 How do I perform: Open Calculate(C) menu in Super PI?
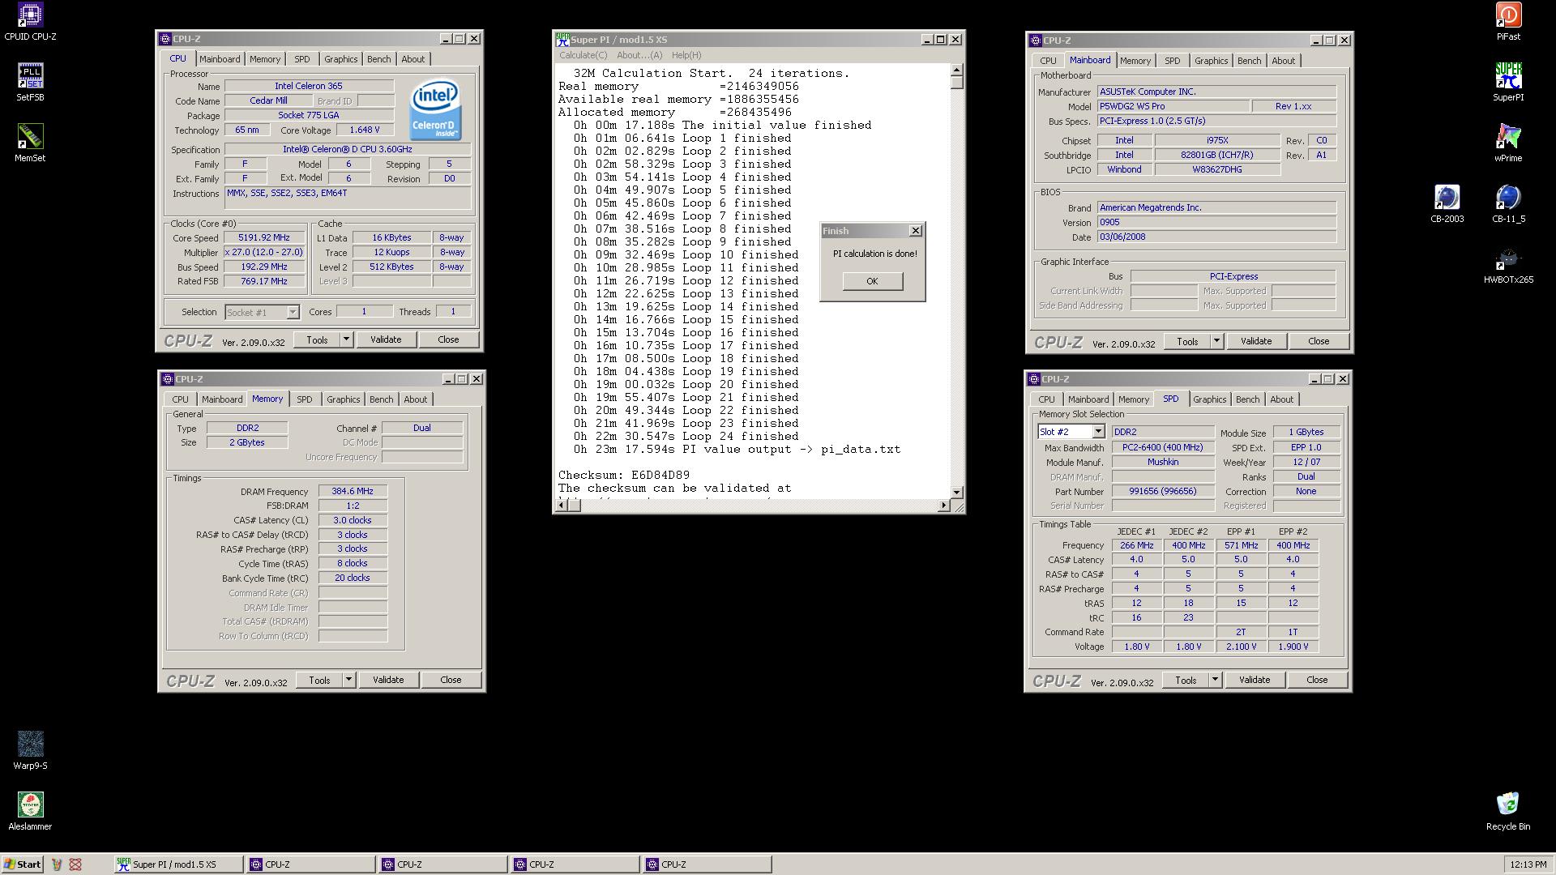point(583,55)
